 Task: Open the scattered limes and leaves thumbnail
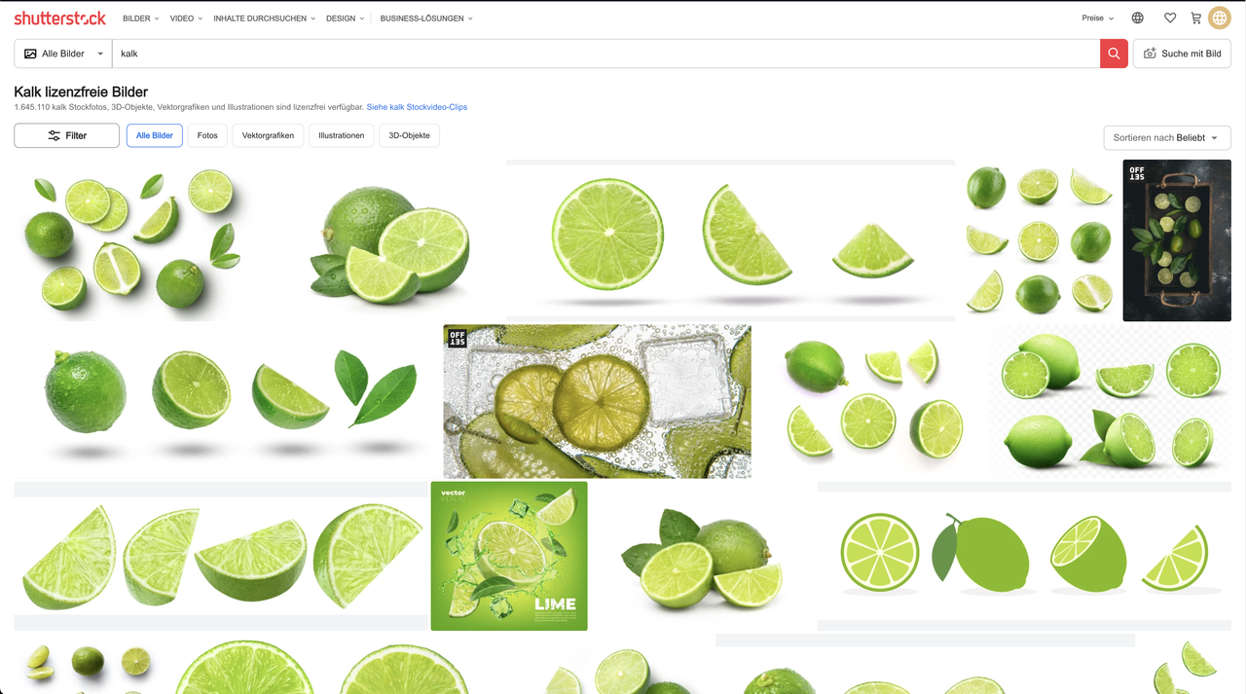(134, 240)
